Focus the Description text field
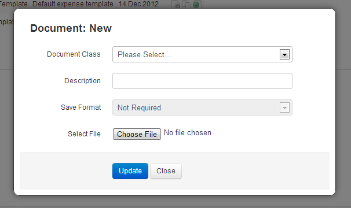Viewport: 351px width, 208px height. click(x=202, y=81)
